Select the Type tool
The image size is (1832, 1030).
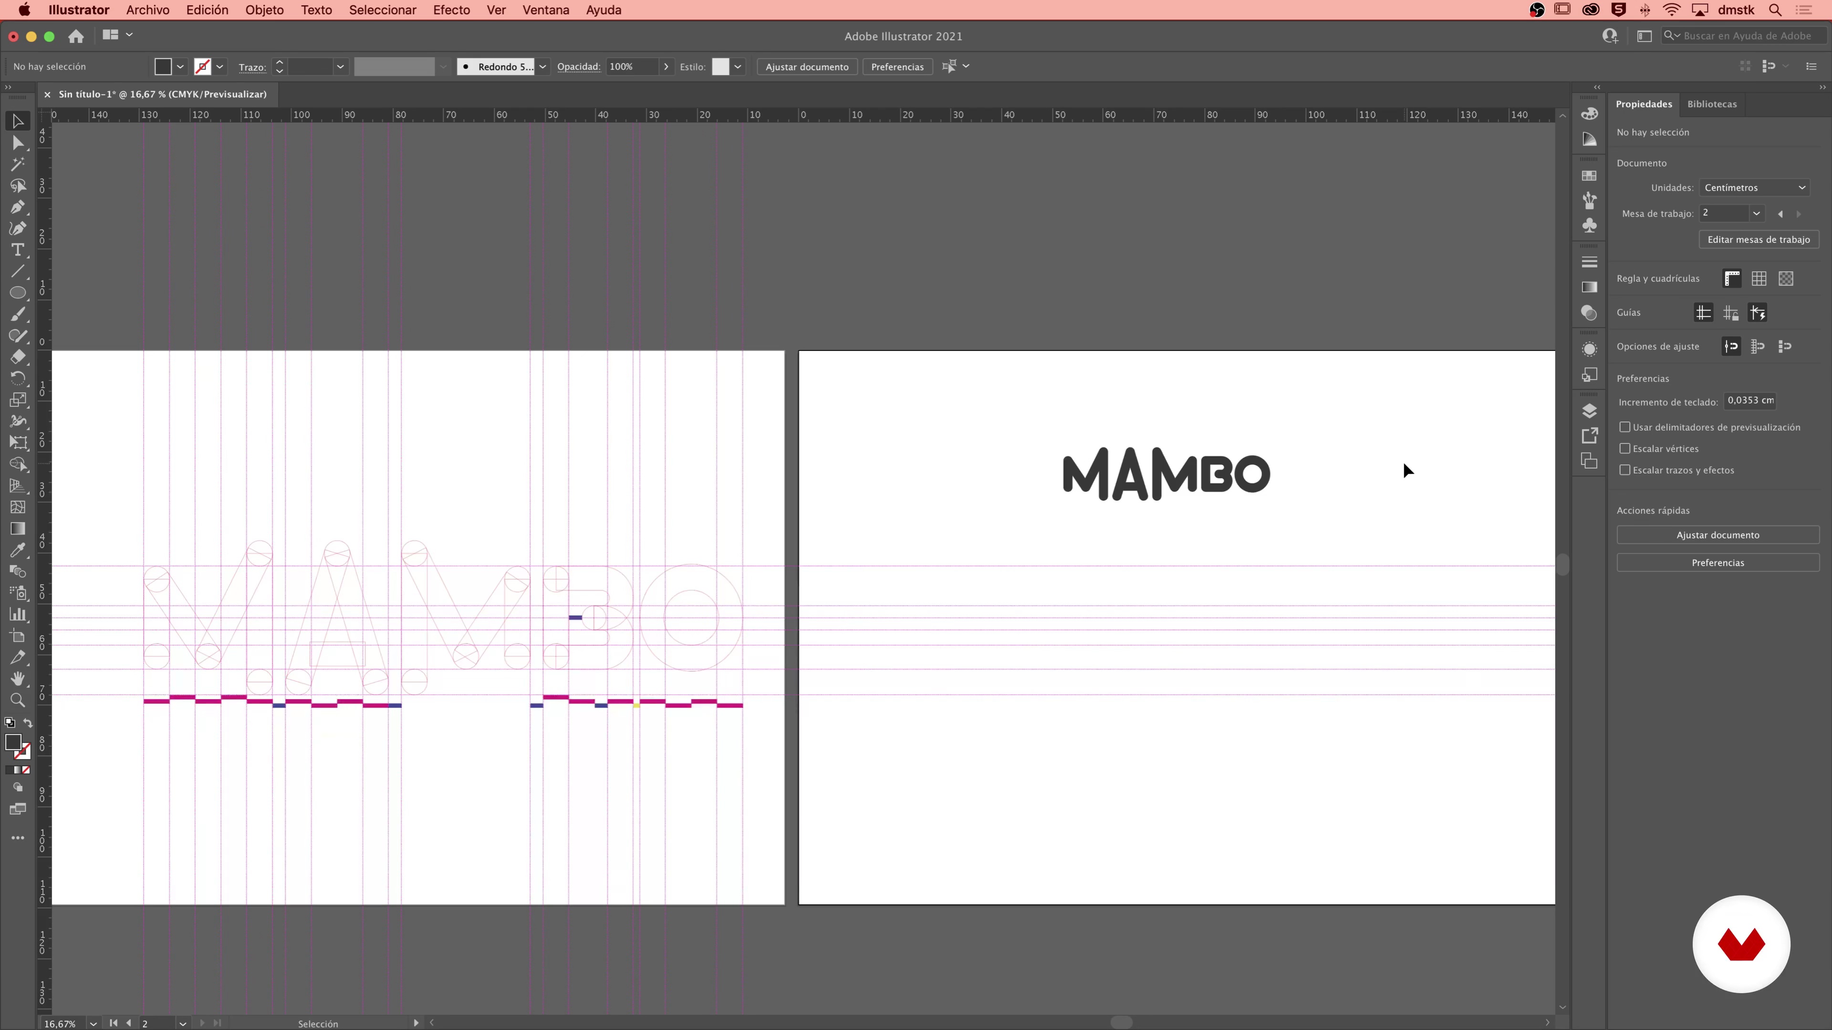(18, 249)
